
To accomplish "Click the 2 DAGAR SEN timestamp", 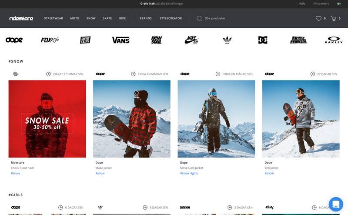I will (x=243, y=208).
